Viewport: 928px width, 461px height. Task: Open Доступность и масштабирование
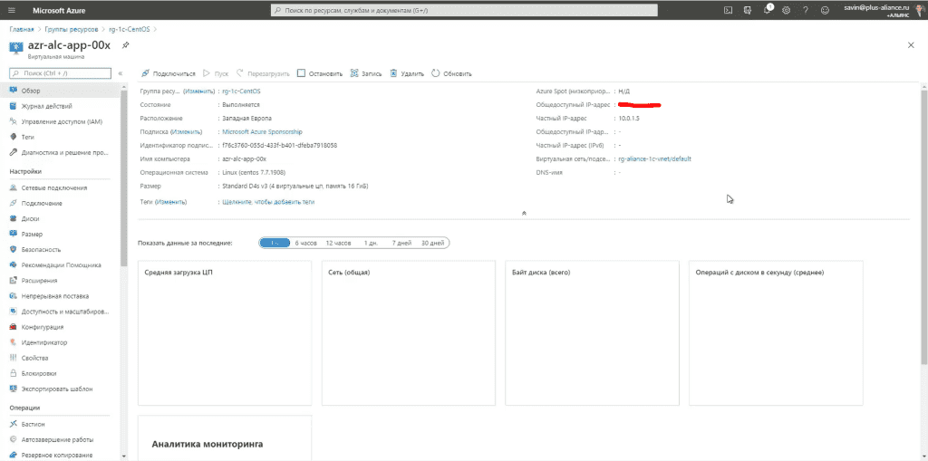coord(59,312)
